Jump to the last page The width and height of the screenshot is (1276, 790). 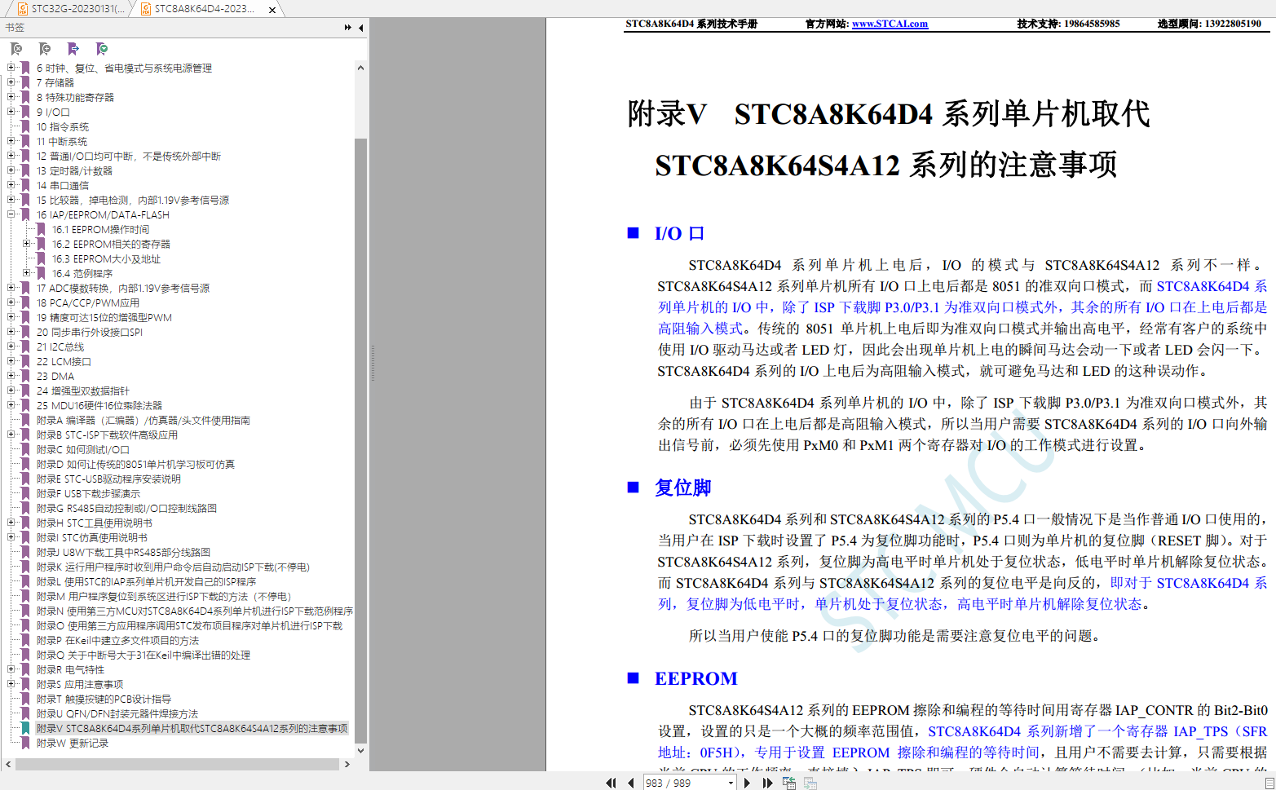pyautogui.click(x=767, y=783)
